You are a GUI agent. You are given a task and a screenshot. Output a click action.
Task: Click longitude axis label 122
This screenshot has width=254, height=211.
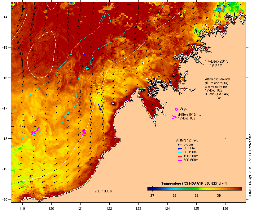[x=109, y=209]
